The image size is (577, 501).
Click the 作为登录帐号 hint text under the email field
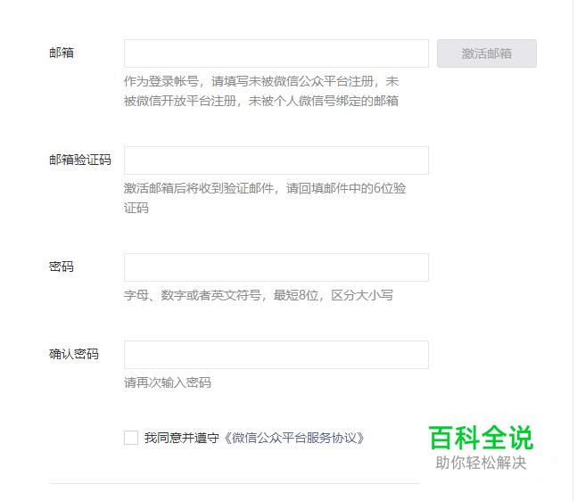point(261,81)
